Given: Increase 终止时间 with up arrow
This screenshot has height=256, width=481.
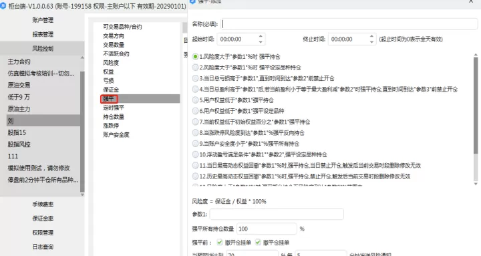Looking at the screenshot, I should tap(371, 36).
